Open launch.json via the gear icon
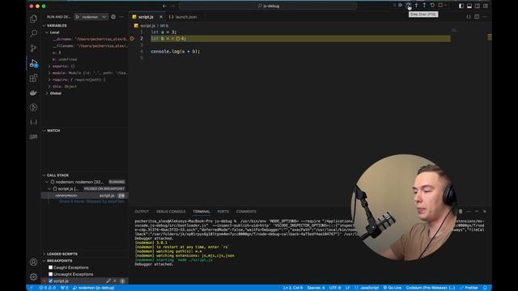Screen dimensions: 518x291 point(113,17)
